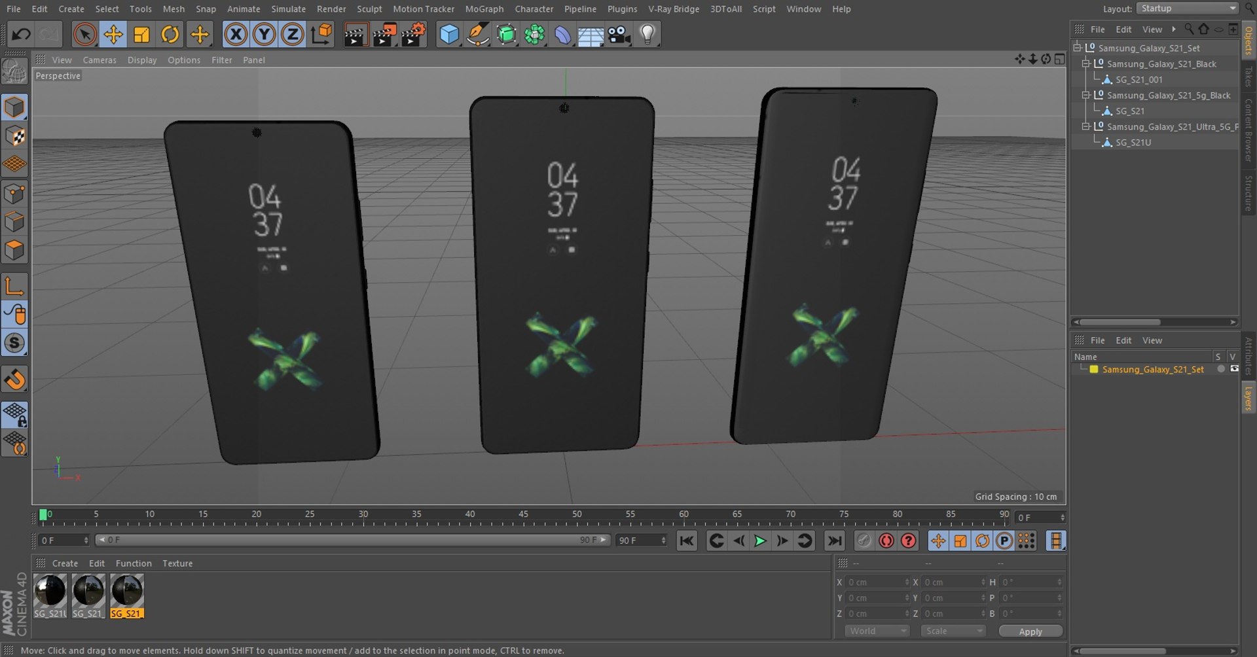The image size is (1257, 657).
Task: Add a Floor environment object
Action: pos(591,34)
